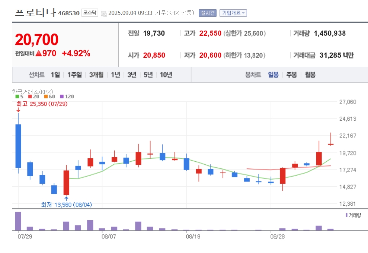Click the purple 120-day moving average swatch
The image size is (368, 253).
[x=62, y=96]
